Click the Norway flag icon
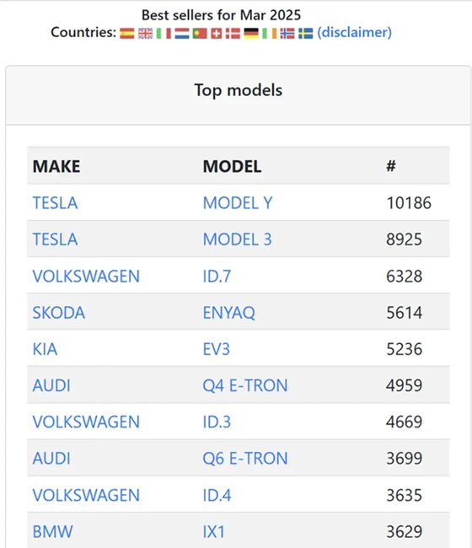 pyautogui.click(x=287, y=34)
